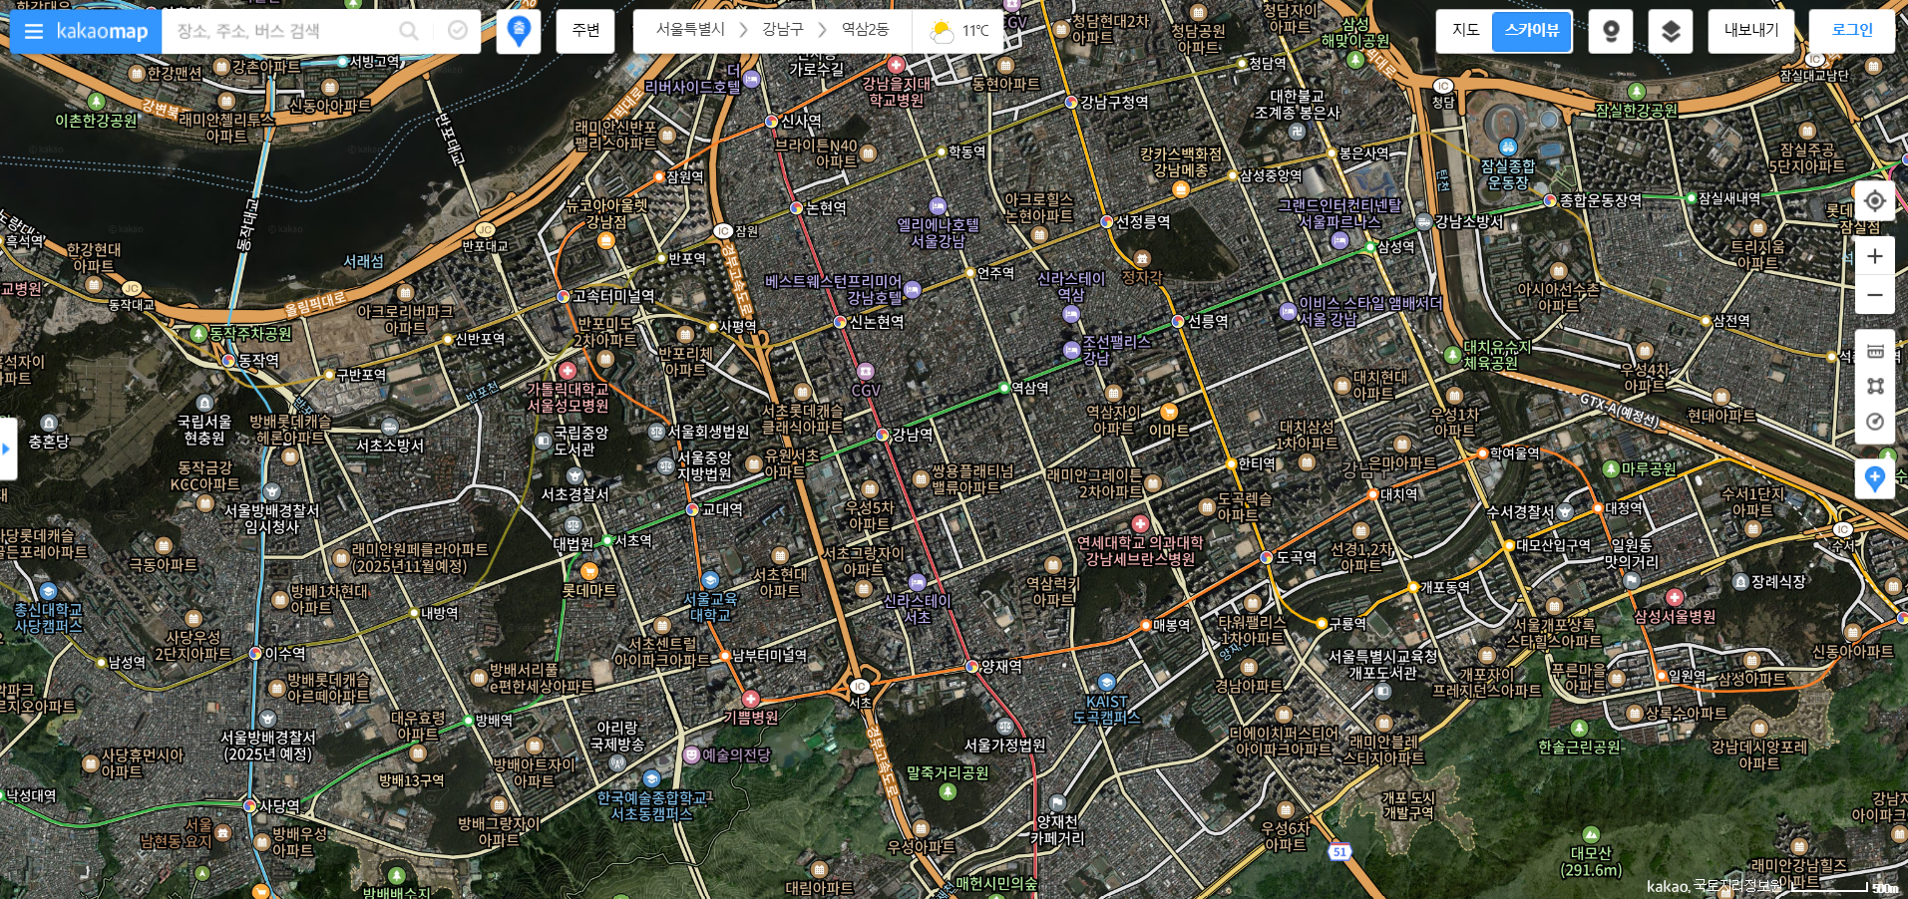The image size is (1908, 899).
Task: Switch to 지도 map view
Action: point(1465,31)
